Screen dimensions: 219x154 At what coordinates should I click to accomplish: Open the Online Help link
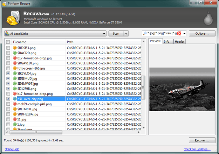pos(12,149)
